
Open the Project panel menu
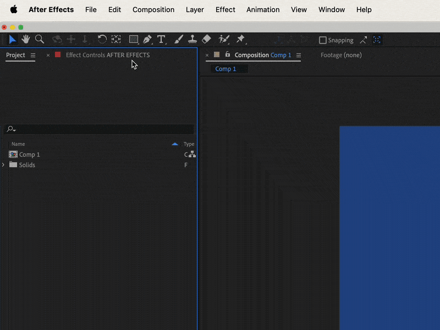click(33, 56)
